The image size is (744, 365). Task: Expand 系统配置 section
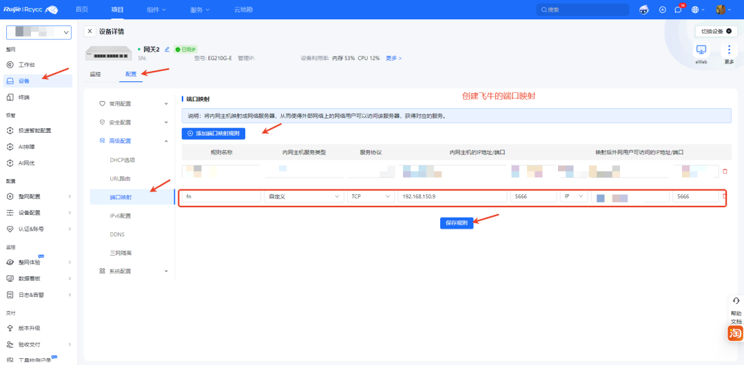pos(133,271)
